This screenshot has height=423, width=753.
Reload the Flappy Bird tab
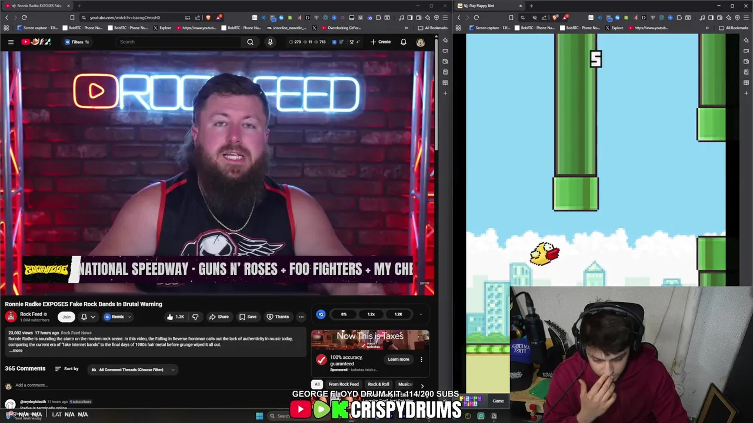pos(476,18)
